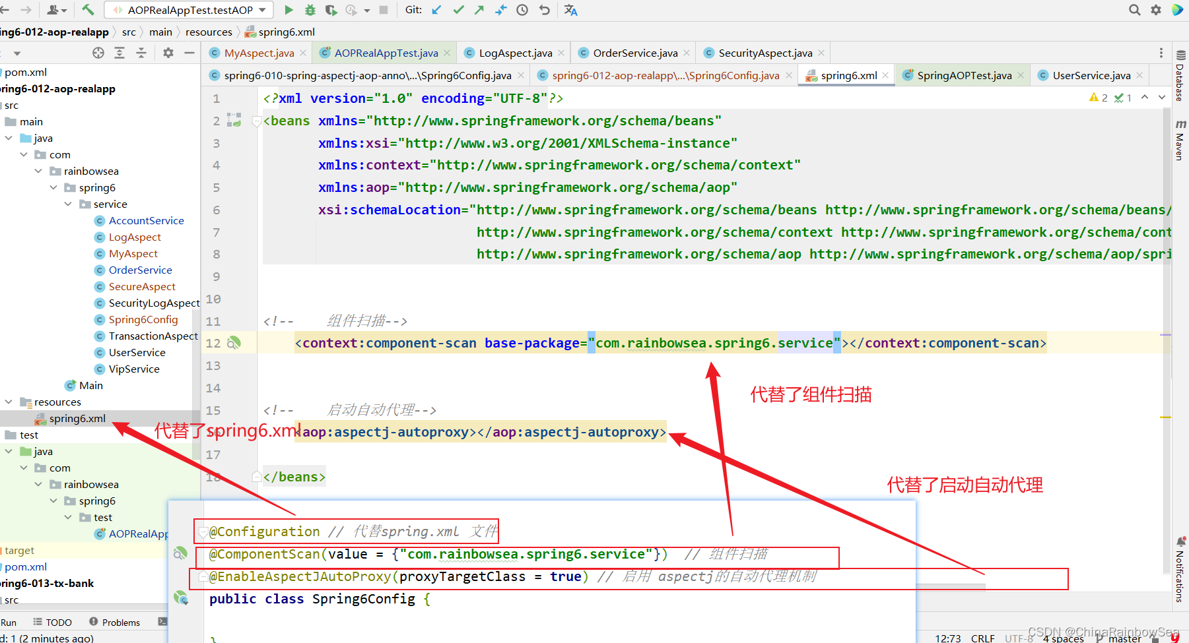Open the Problems tool window
The width and height of the screenshot is (1189, 643).
115,622
